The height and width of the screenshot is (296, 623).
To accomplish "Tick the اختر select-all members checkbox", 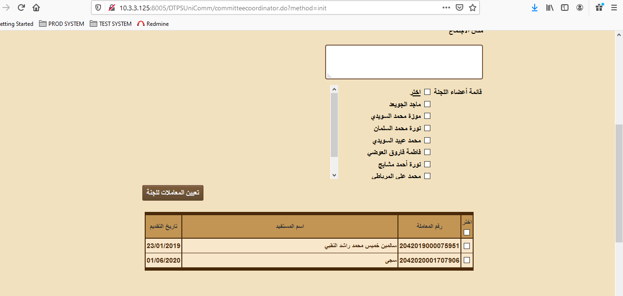I will pyautogui.click(x=428, y=92).
